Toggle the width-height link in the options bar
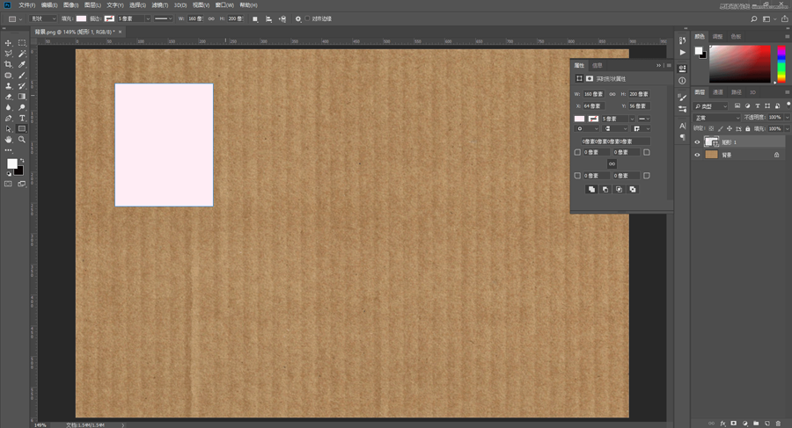 211,18
